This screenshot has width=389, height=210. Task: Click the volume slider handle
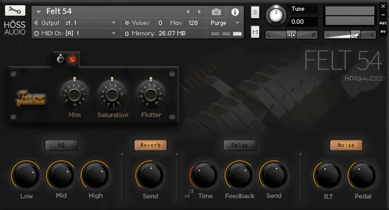pyautogui.click(x=355, y=35)
